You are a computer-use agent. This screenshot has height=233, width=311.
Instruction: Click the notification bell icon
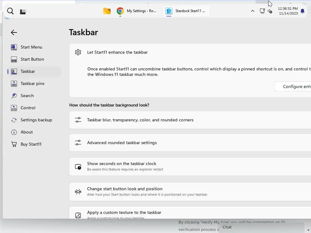click(302, 11)
